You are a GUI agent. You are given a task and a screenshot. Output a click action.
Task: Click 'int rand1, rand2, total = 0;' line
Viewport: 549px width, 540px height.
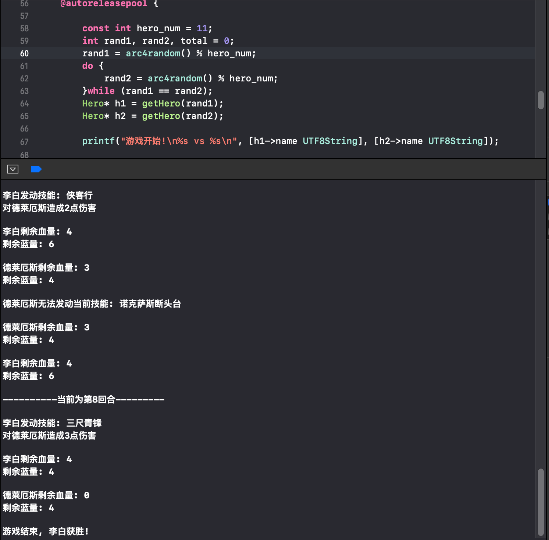pos(158,41)
